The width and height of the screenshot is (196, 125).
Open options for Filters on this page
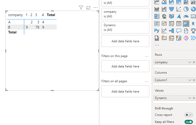point(147,57)
